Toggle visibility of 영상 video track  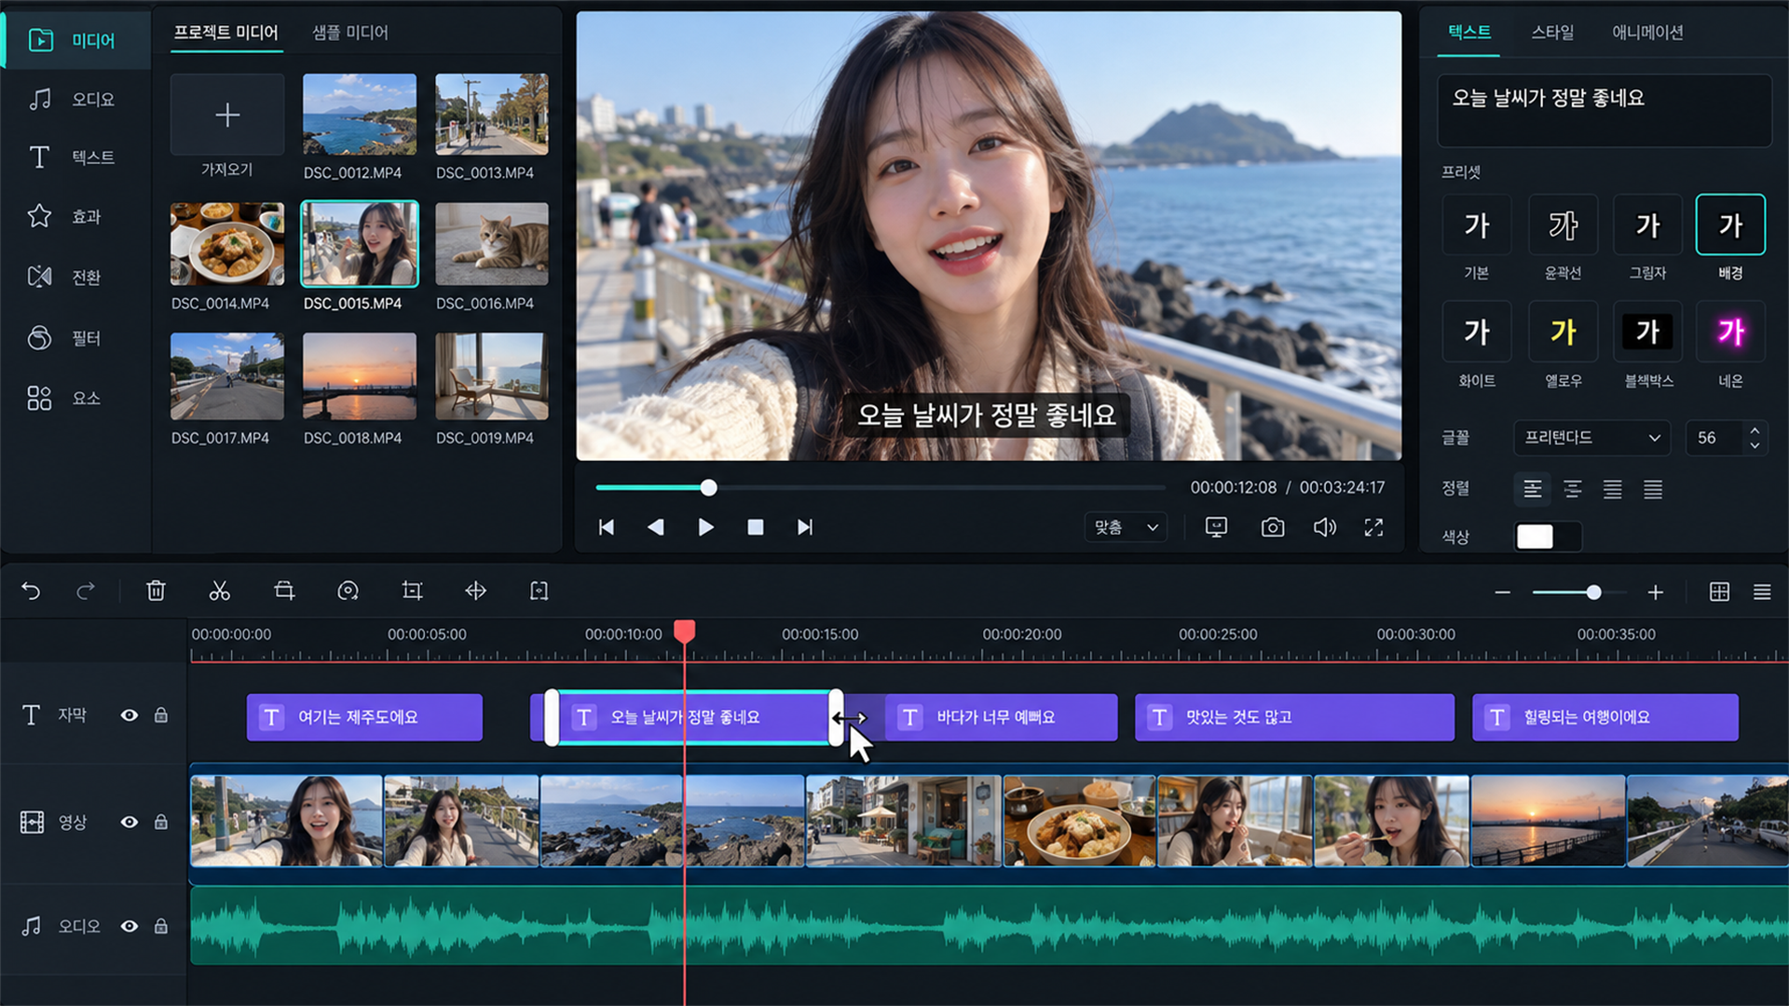click(x=130, y=822)
